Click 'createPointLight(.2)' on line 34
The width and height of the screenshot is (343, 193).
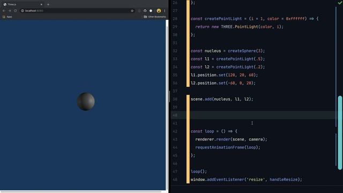tap(240, 67)
